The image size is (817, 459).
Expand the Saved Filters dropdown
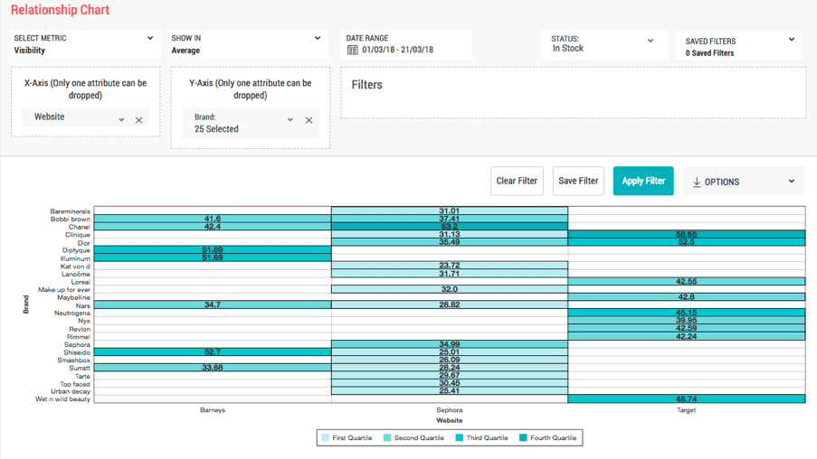pyautogui.click(x=792, y=40)
